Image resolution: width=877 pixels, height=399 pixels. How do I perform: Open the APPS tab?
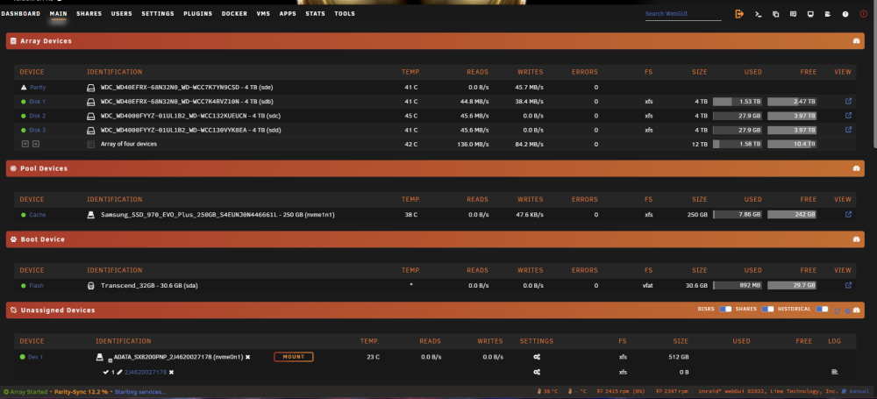(x=288, y=13)
